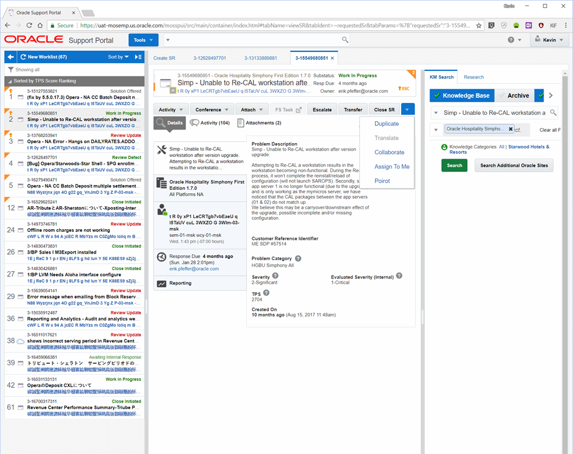The height and width of the screenshot is (454, 573).
Task: Remove the Oracle Hospitality Simphony filter chip
Action: click(510, 129)
